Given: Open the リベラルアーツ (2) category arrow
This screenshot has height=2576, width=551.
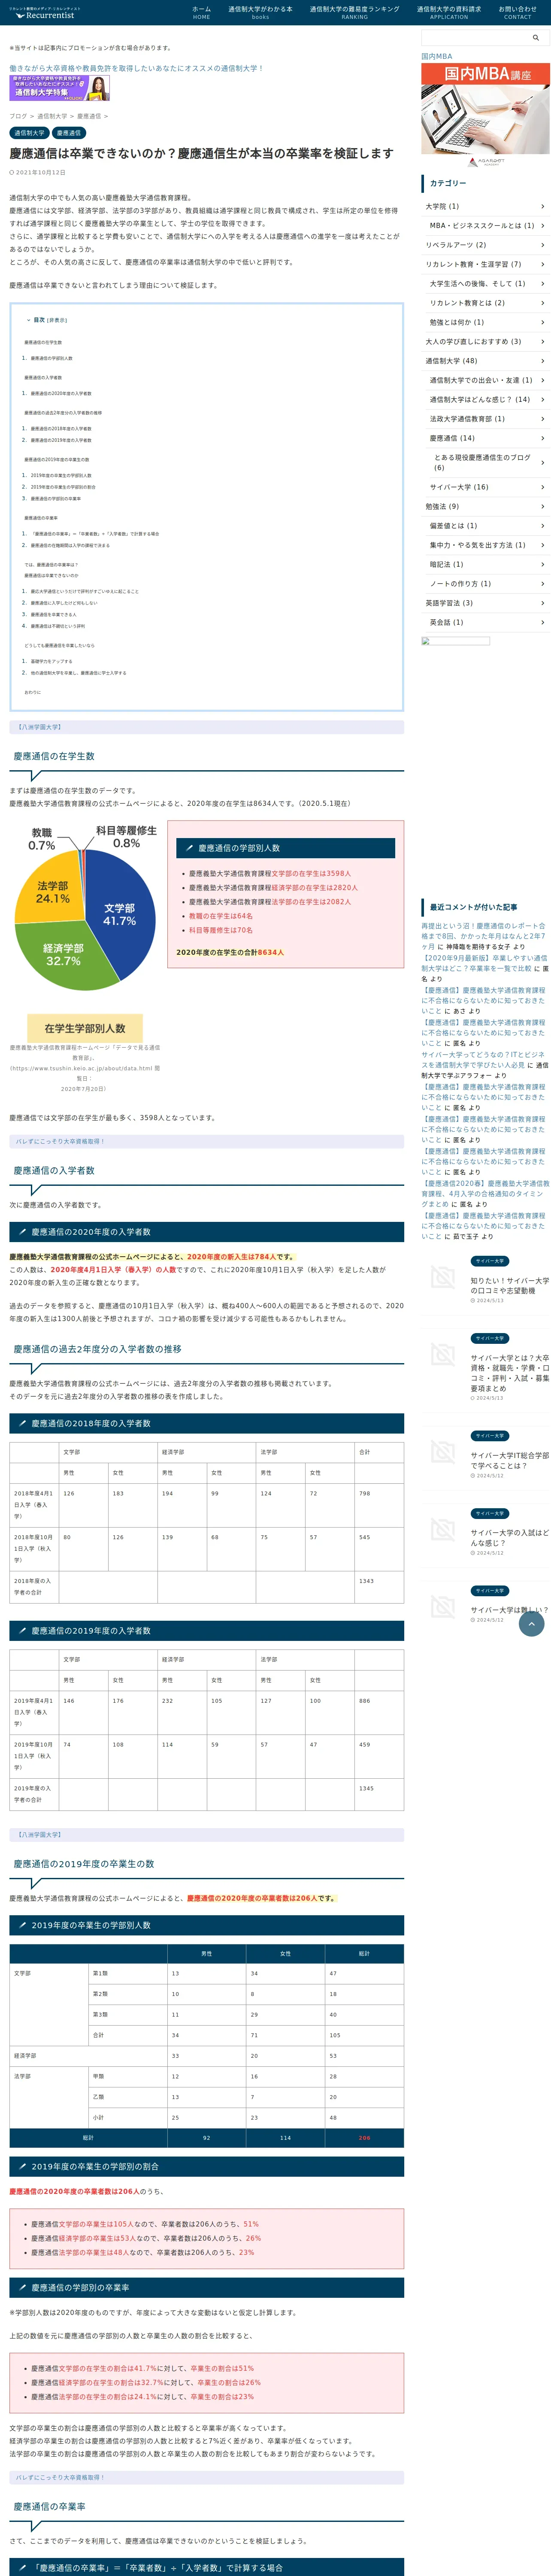Looking at the screenshot, I should tap(543, 245).
